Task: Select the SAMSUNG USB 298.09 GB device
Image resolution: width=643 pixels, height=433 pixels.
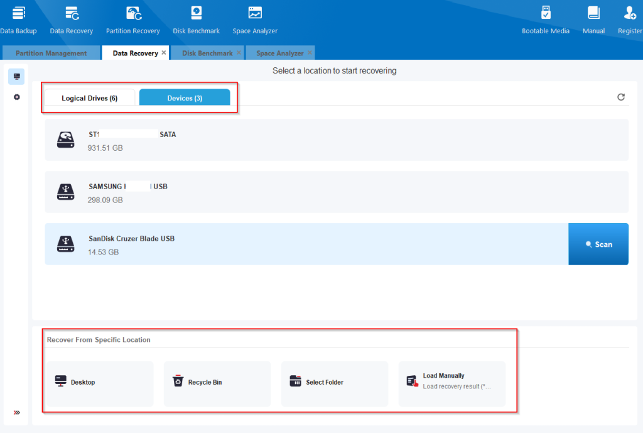Action: pyautogui.click(x=337, y=192)
